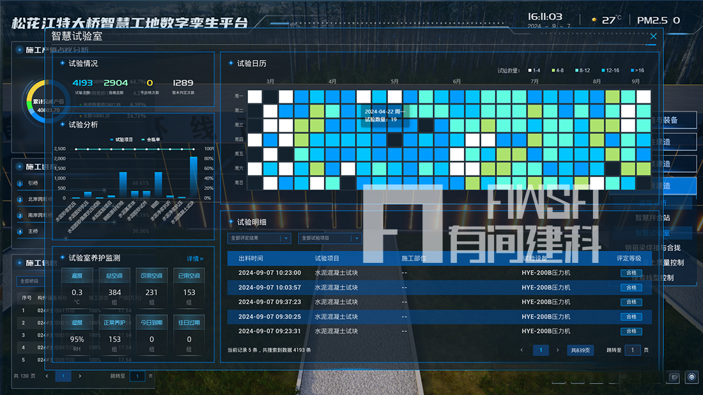Click the 试验明细 section diamond icon
703x395 pixels.
pyautogui.click(x=231, y=221)
